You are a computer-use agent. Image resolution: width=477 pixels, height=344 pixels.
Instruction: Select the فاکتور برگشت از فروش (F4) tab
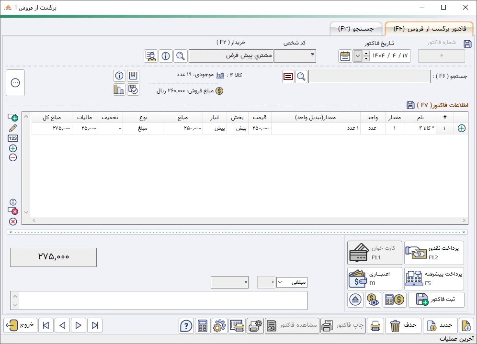tap(430, 29)
